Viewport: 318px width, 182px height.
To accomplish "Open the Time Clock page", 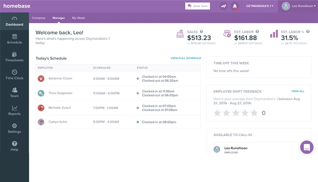I will click(14, 74).
